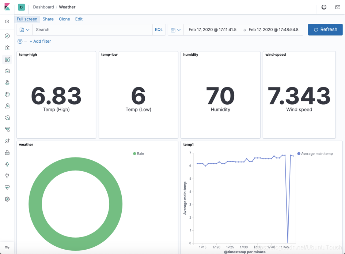This screenshot has height=254, width=345.
Task: Click the temp1 panel title
Action: tap(188, 145)
